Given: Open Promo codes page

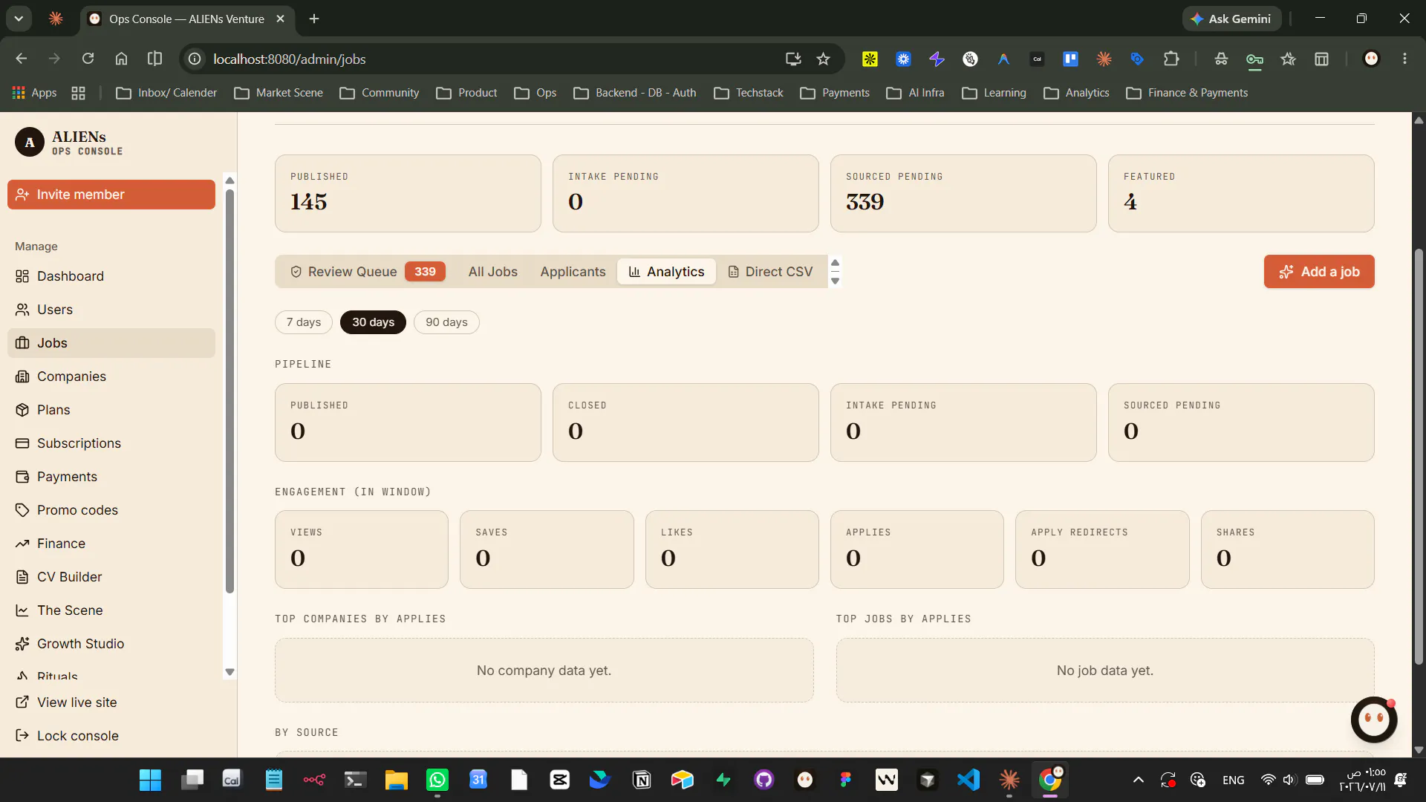Looking at the screenshot, I should point(111,510).
